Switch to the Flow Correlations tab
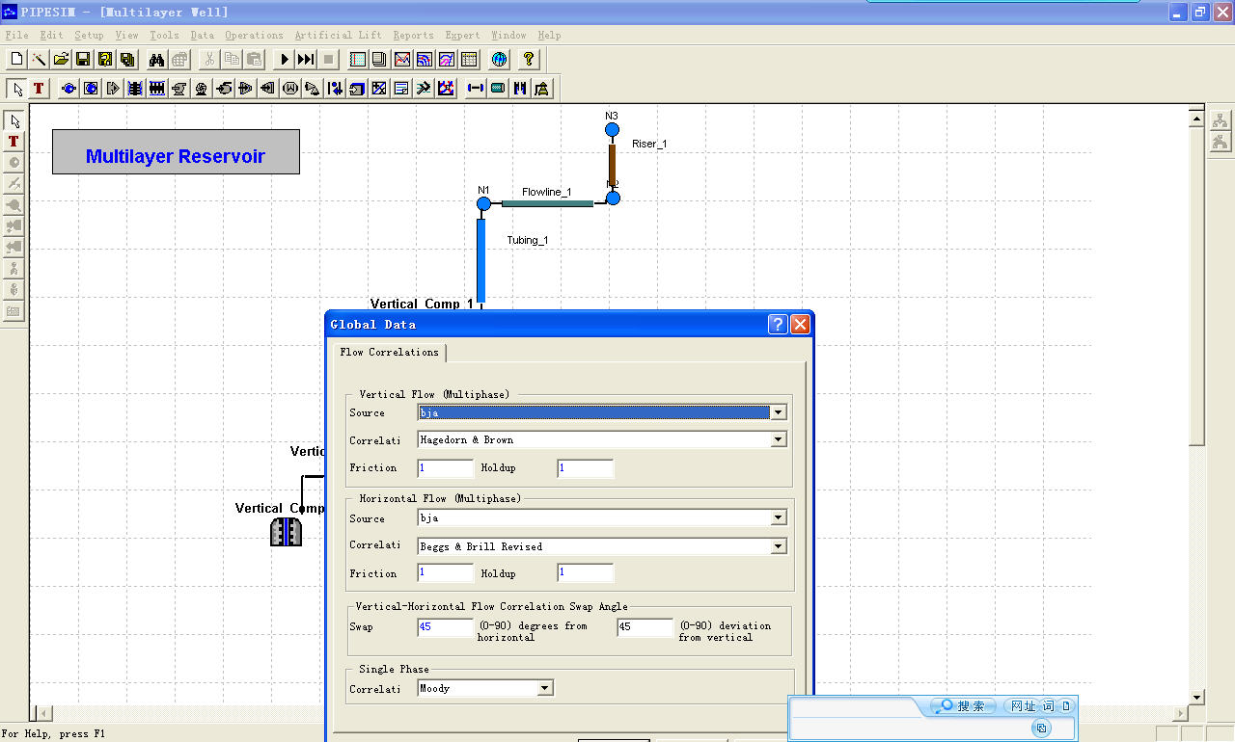The width and height of the screenshot is (1235, 742). 390,353
